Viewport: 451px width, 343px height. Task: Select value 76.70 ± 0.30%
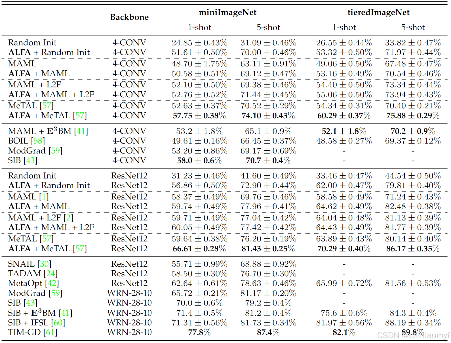click(268, 274)
